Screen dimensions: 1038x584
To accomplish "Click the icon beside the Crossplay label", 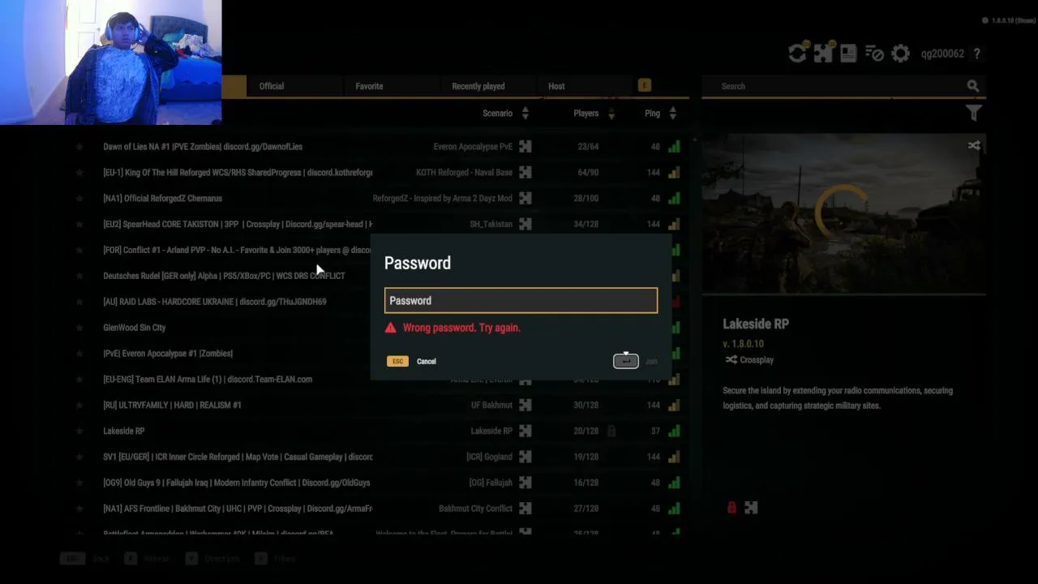I will 731,360.
